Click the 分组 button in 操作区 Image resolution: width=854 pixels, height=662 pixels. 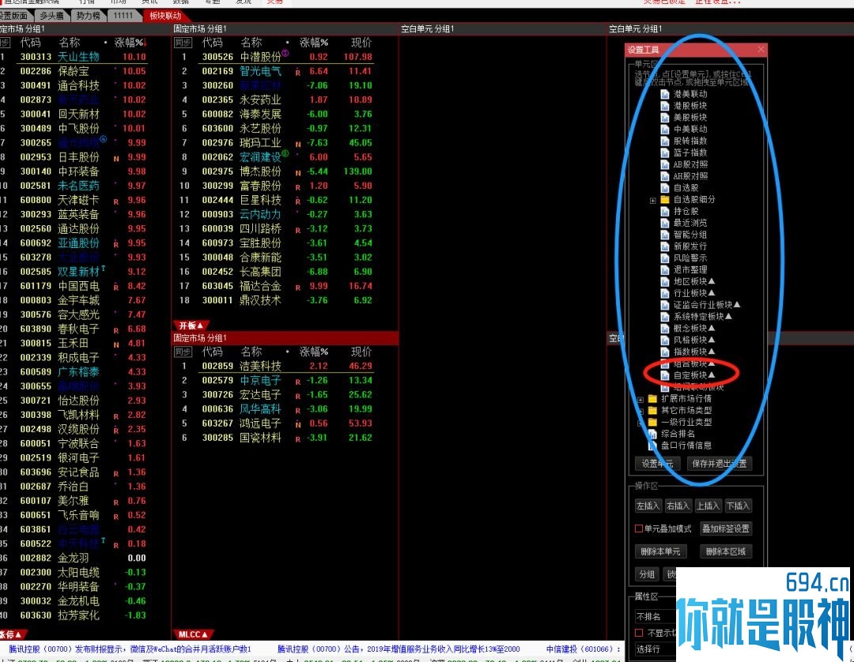[647, 574]
